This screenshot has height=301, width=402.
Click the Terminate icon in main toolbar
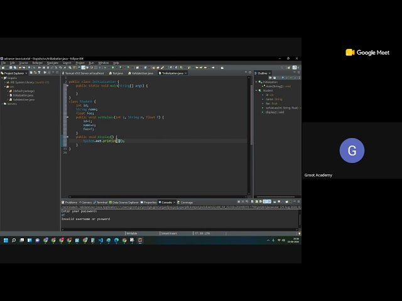[x=48, y=68]
